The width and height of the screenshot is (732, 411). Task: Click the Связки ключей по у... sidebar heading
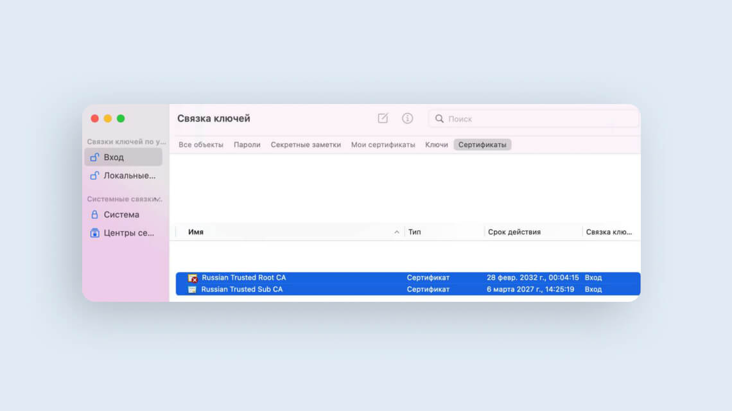[x=126, y=141]
